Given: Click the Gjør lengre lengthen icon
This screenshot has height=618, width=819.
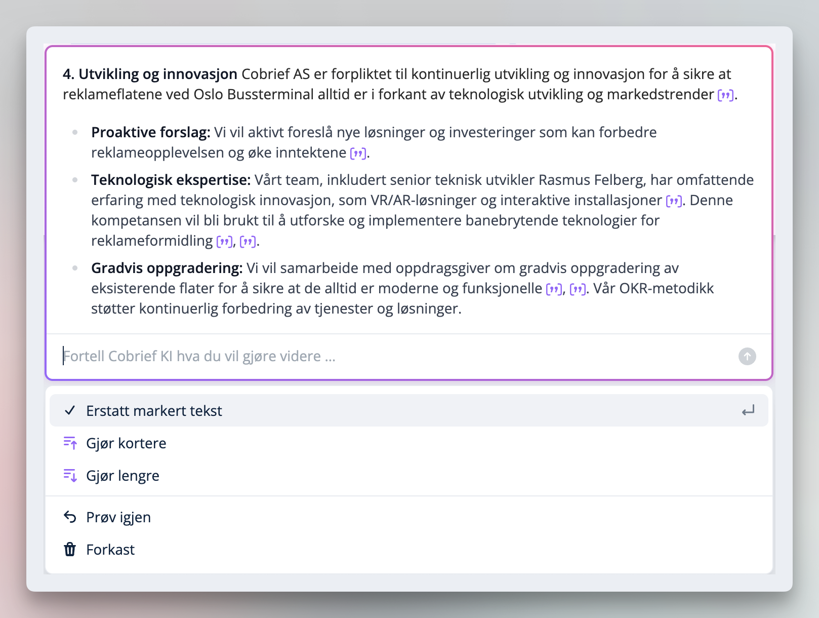Looking at the screenshot, I should (70, 476).
